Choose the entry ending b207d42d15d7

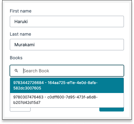(x=67, y=100)
